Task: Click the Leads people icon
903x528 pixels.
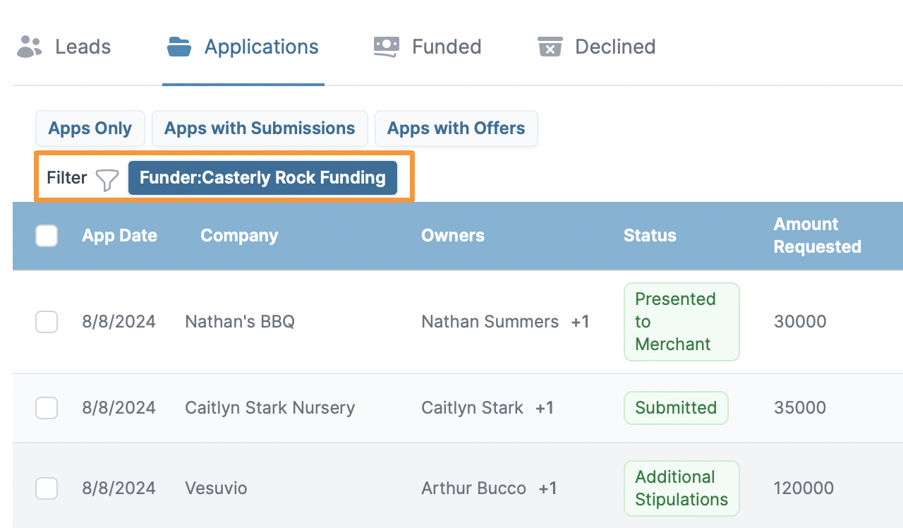Action: coord(30,47)
